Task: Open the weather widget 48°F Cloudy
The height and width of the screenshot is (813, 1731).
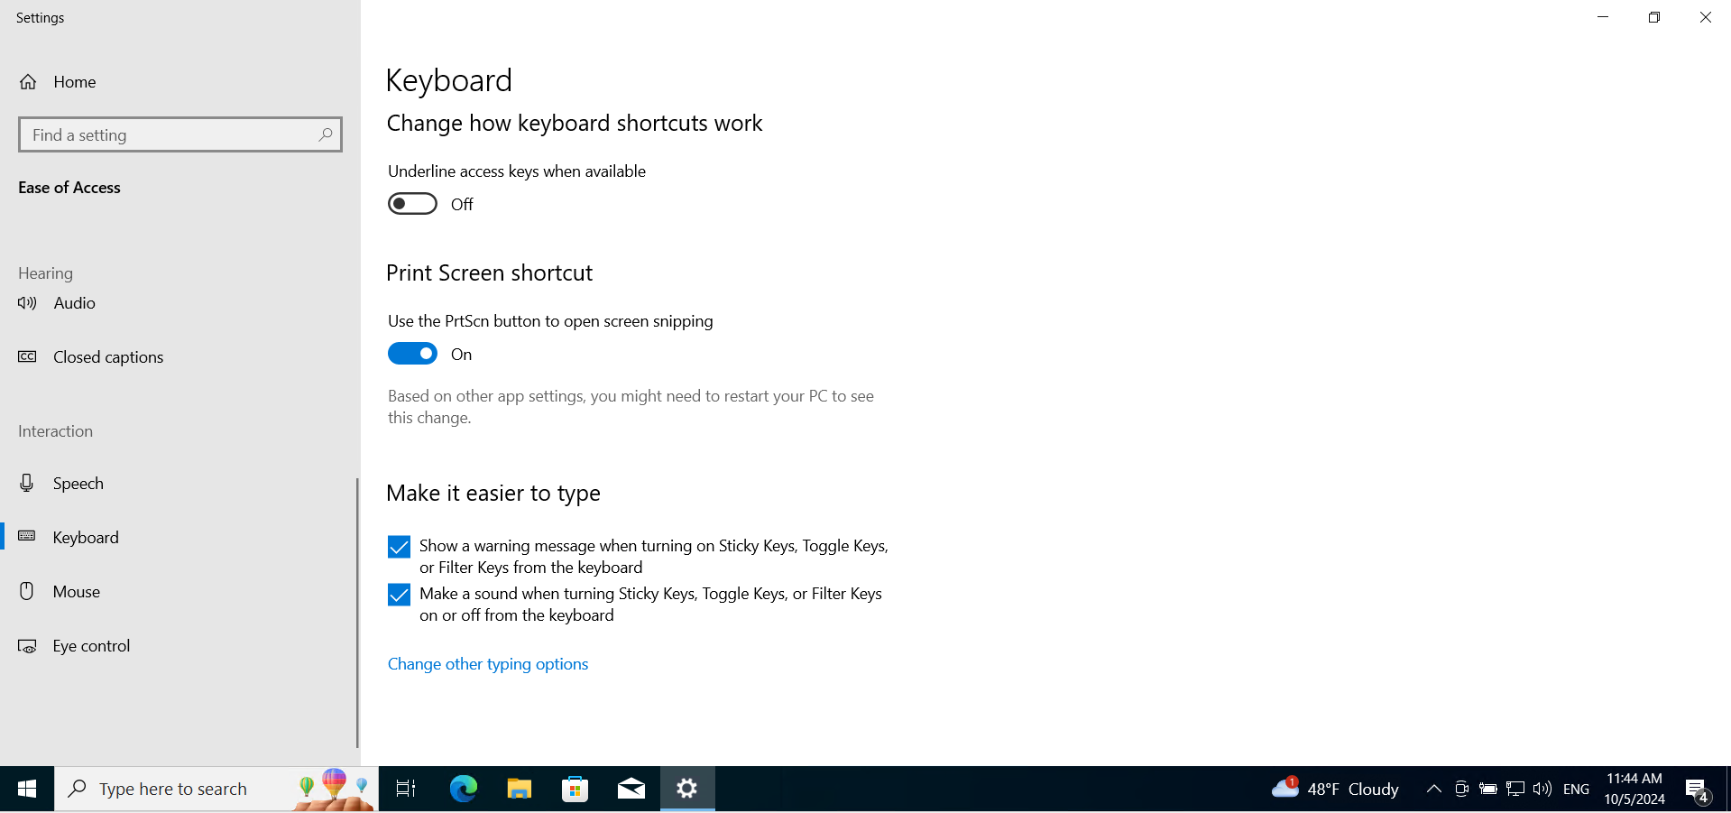Action: tap(1335, 790)
